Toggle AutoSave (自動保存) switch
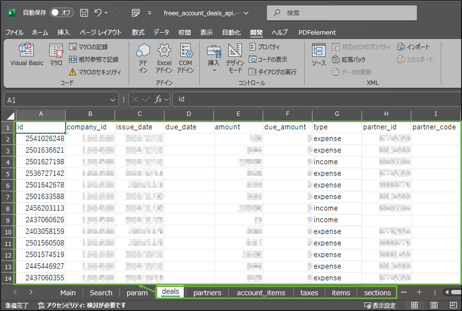 61,13
